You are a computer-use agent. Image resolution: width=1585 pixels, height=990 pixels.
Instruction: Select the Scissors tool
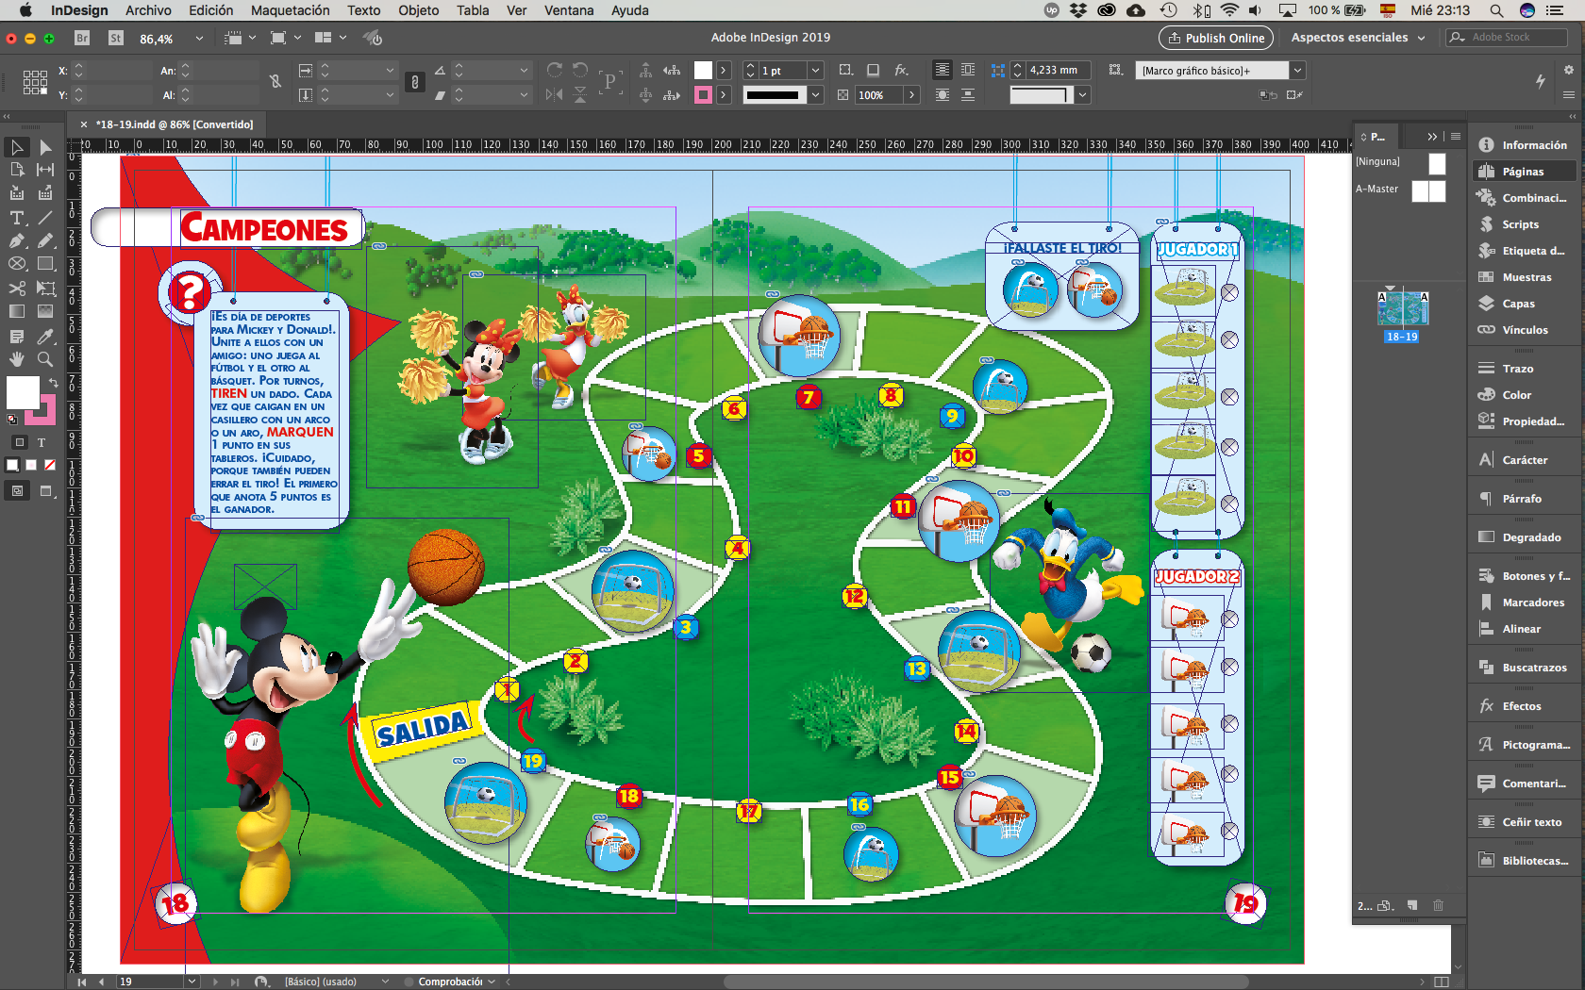point(17,288)
